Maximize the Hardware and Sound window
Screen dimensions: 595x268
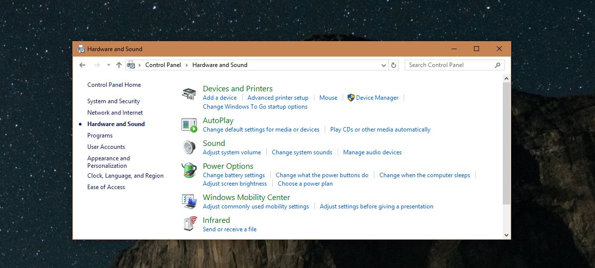click(476, 49)
